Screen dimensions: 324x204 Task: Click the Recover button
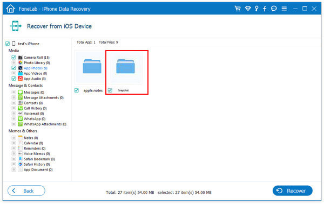tap(292, 191)
